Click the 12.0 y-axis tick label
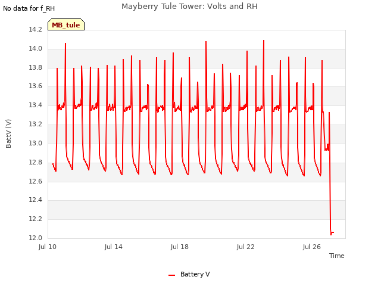The image size is (381, 286). pyautogui.click(x=36, y=238)
